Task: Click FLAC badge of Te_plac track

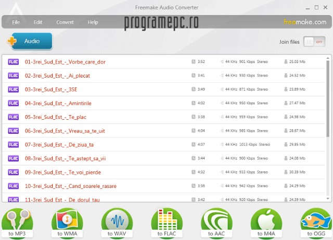Action: [14, 117]
